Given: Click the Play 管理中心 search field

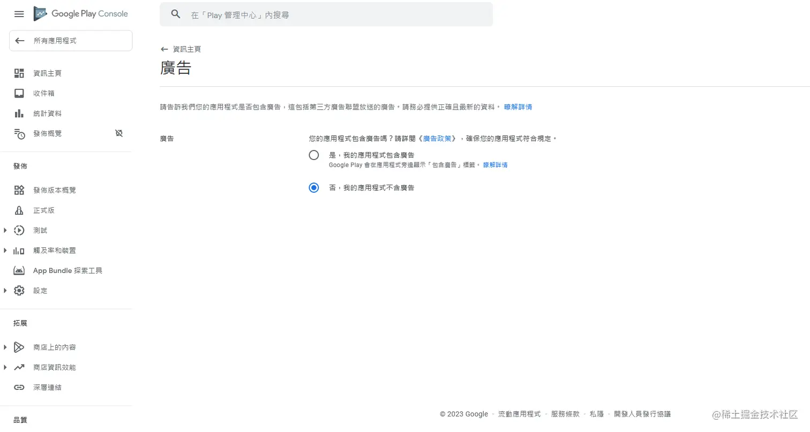Looking at the screenshot, I should coord(326,14).
